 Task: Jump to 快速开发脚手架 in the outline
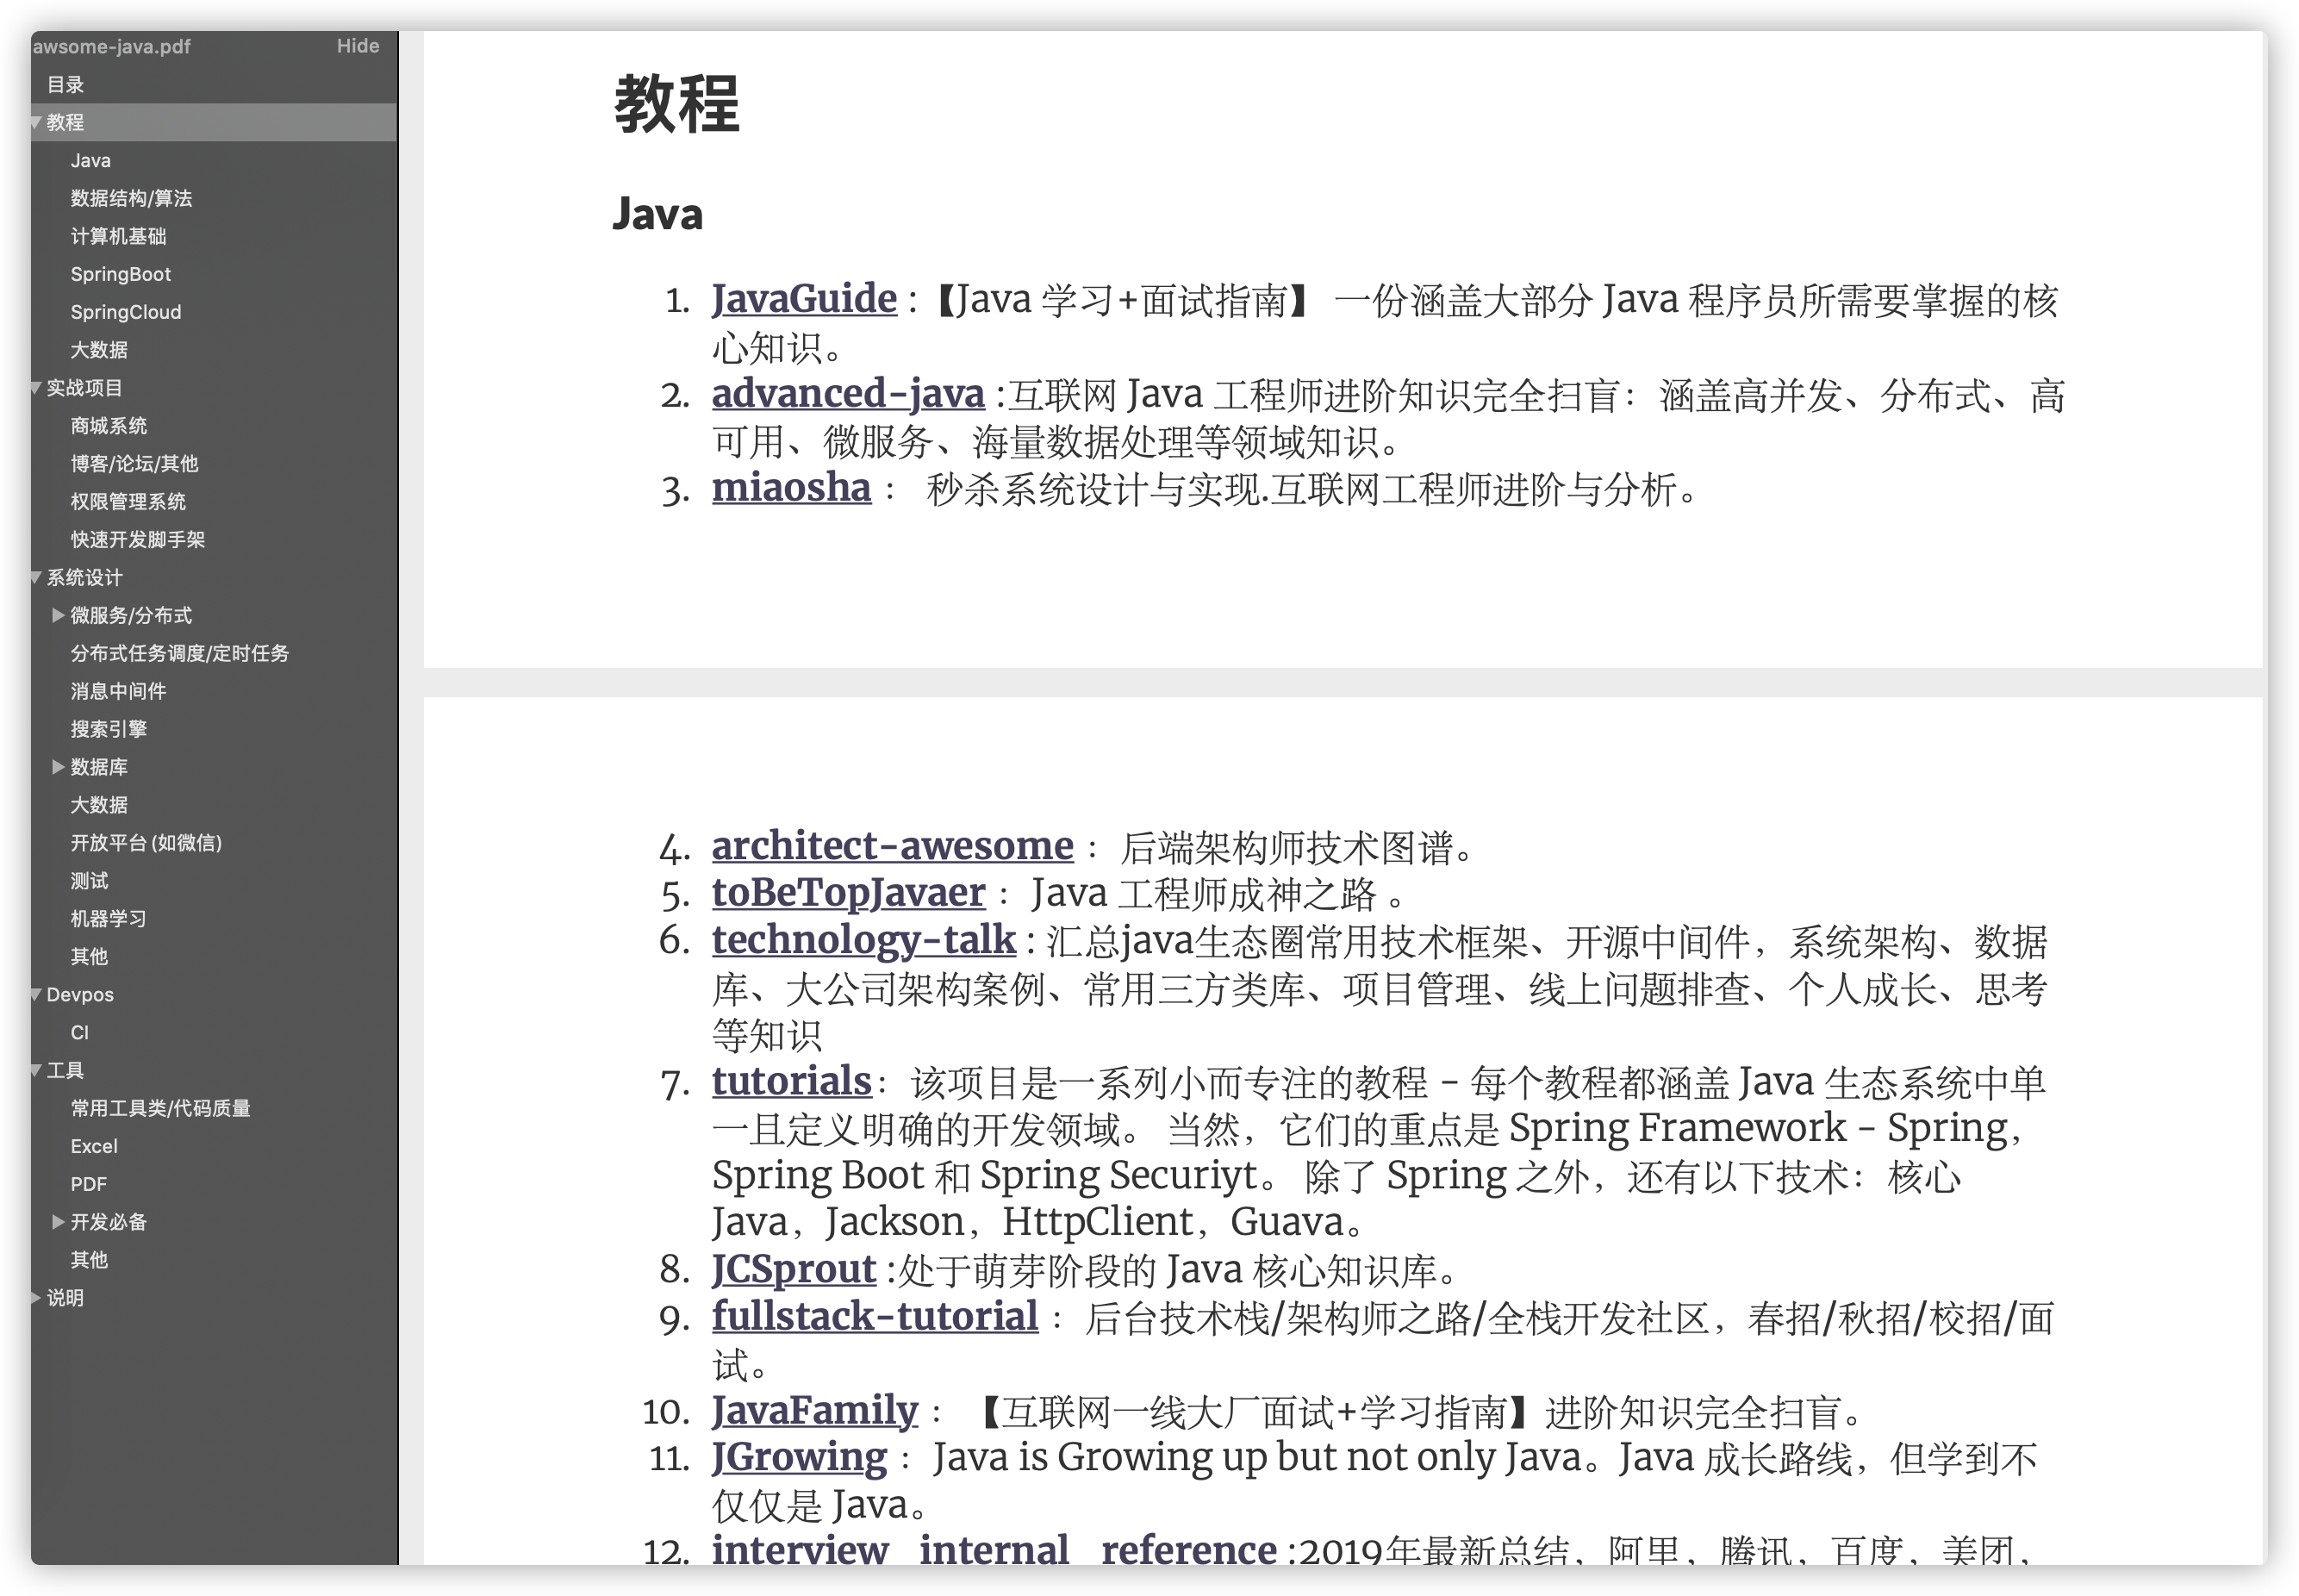(137, 540)
